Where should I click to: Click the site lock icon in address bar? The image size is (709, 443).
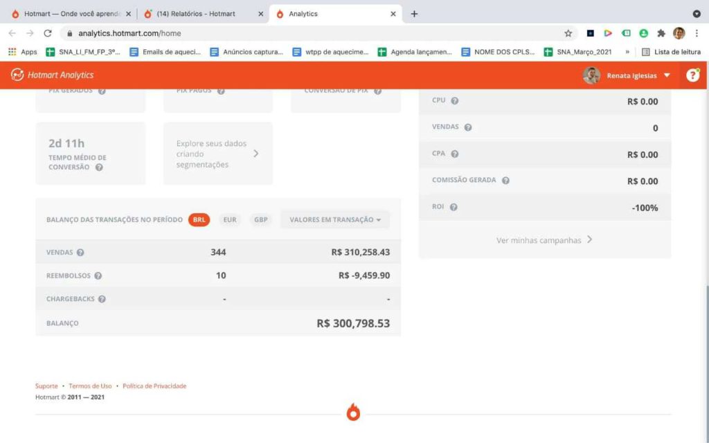(69, 33)
